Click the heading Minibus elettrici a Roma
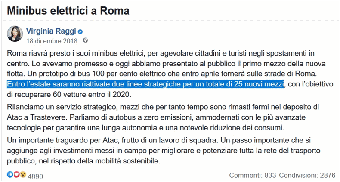The width and height of the screenshot is (340, 182). coord(68,10)
